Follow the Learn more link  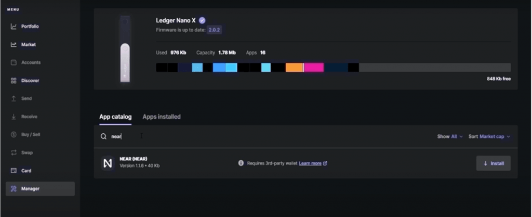(310, 163)
